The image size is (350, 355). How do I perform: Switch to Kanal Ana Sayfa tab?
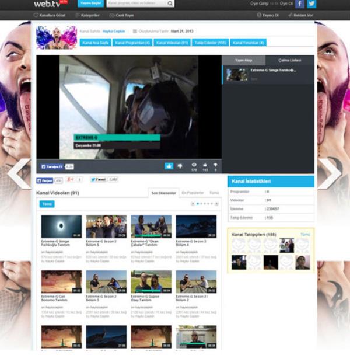click(x=96, y=43)
